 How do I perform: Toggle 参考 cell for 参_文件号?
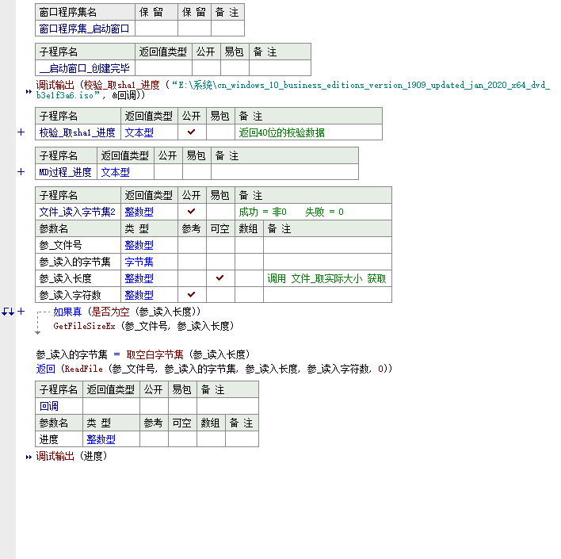pos(192,245)
